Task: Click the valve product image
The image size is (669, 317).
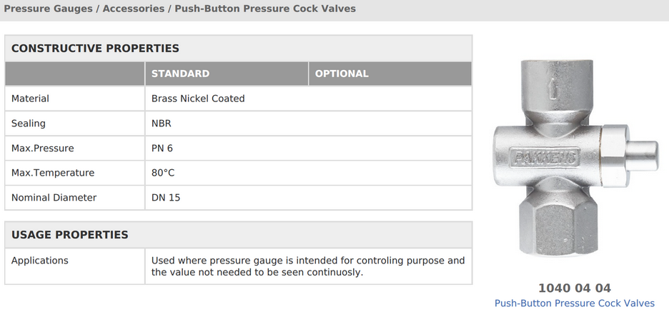Action: (x=574, y=158)
